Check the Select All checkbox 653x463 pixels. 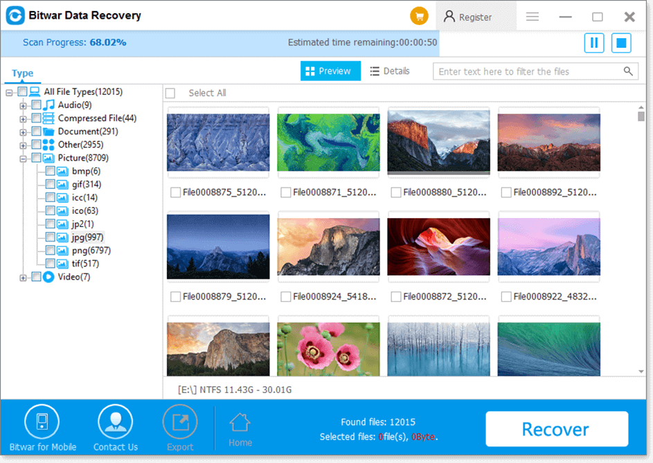pyautogui.click(x=170, y=93)
